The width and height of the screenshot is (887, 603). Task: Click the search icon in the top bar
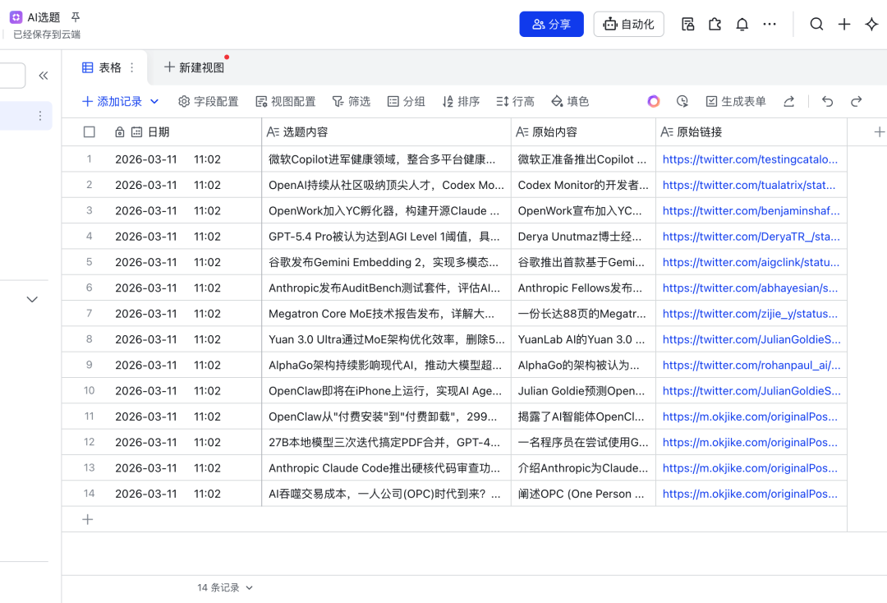[x=816, y=24]
